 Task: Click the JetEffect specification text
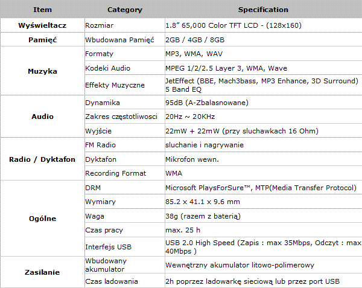[x=261, y=85]
